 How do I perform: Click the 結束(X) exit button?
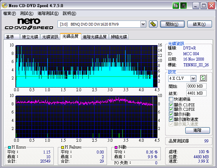(x=200, y=24)
